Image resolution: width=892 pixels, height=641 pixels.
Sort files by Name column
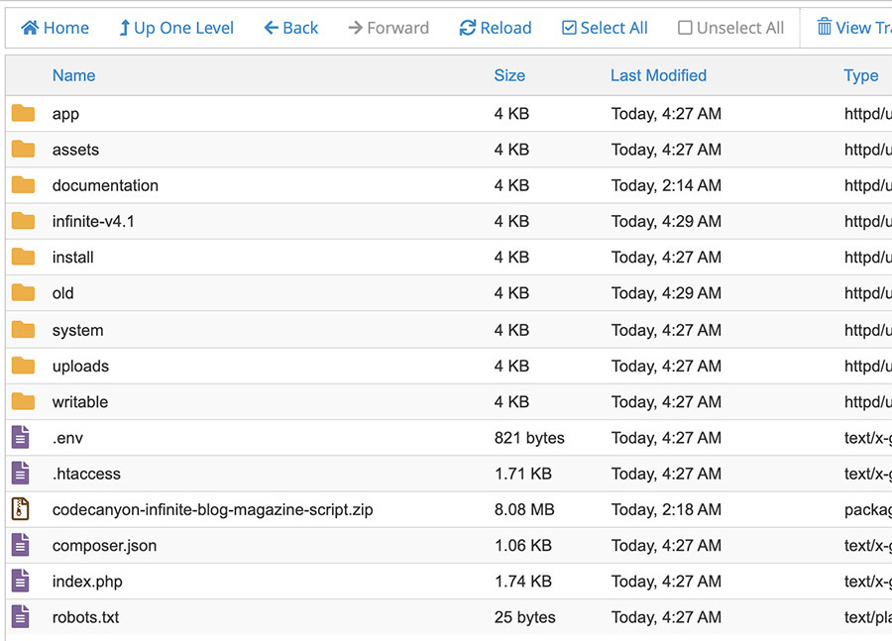73,75
